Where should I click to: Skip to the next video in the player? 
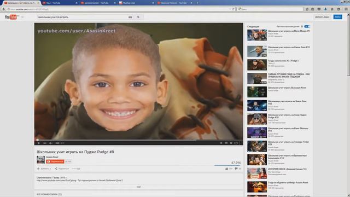pyautogui.click(x=45, y=143)
